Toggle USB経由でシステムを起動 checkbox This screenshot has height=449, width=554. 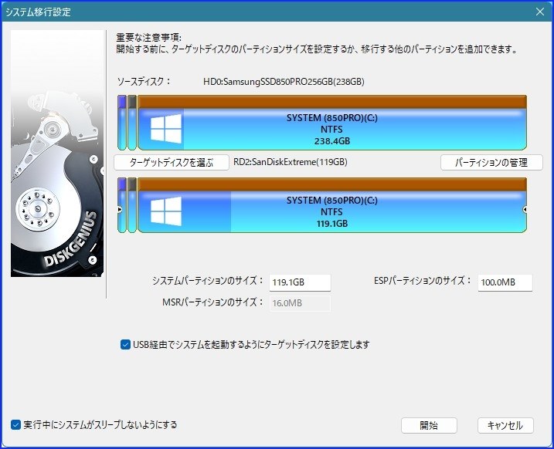point(125,345)
